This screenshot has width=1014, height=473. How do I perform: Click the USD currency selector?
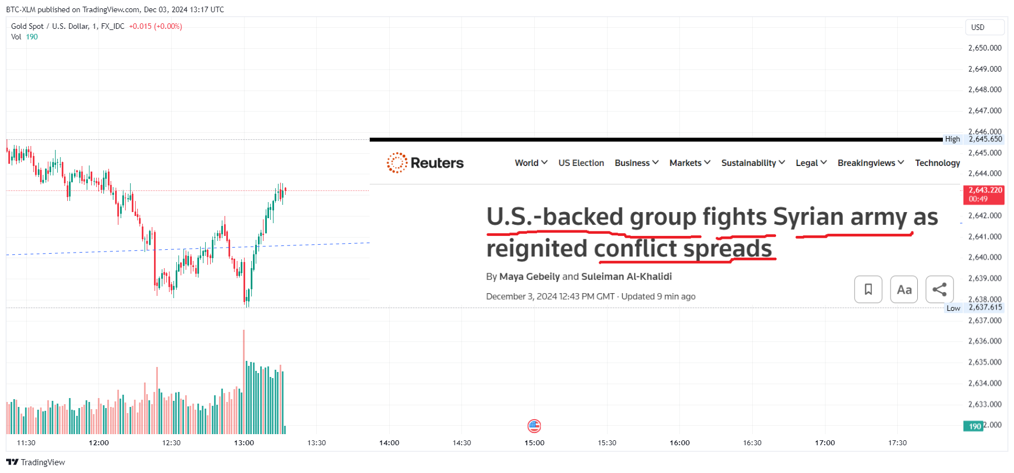tap(985, 27)
